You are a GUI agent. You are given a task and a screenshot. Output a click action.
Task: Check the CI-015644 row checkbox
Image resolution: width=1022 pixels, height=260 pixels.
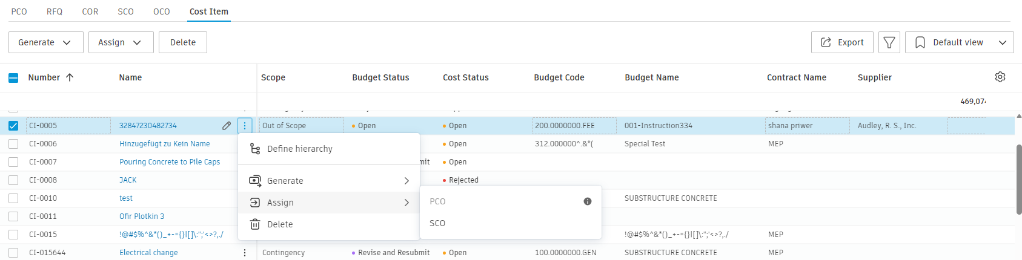(x=13, y=253)
